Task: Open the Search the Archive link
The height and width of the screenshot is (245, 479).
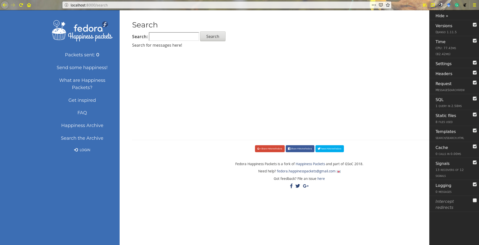Action: (x=82, y=138)
